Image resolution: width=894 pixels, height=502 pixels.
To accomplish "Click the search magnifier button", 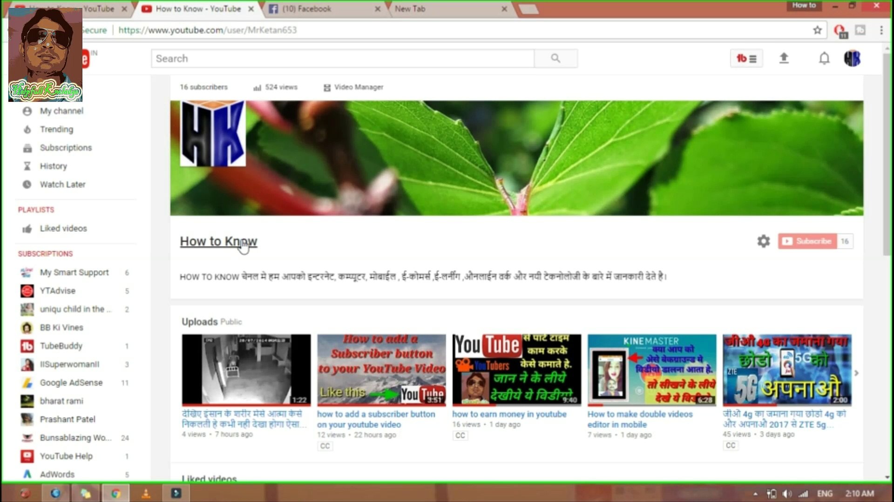I will point(555,59).
